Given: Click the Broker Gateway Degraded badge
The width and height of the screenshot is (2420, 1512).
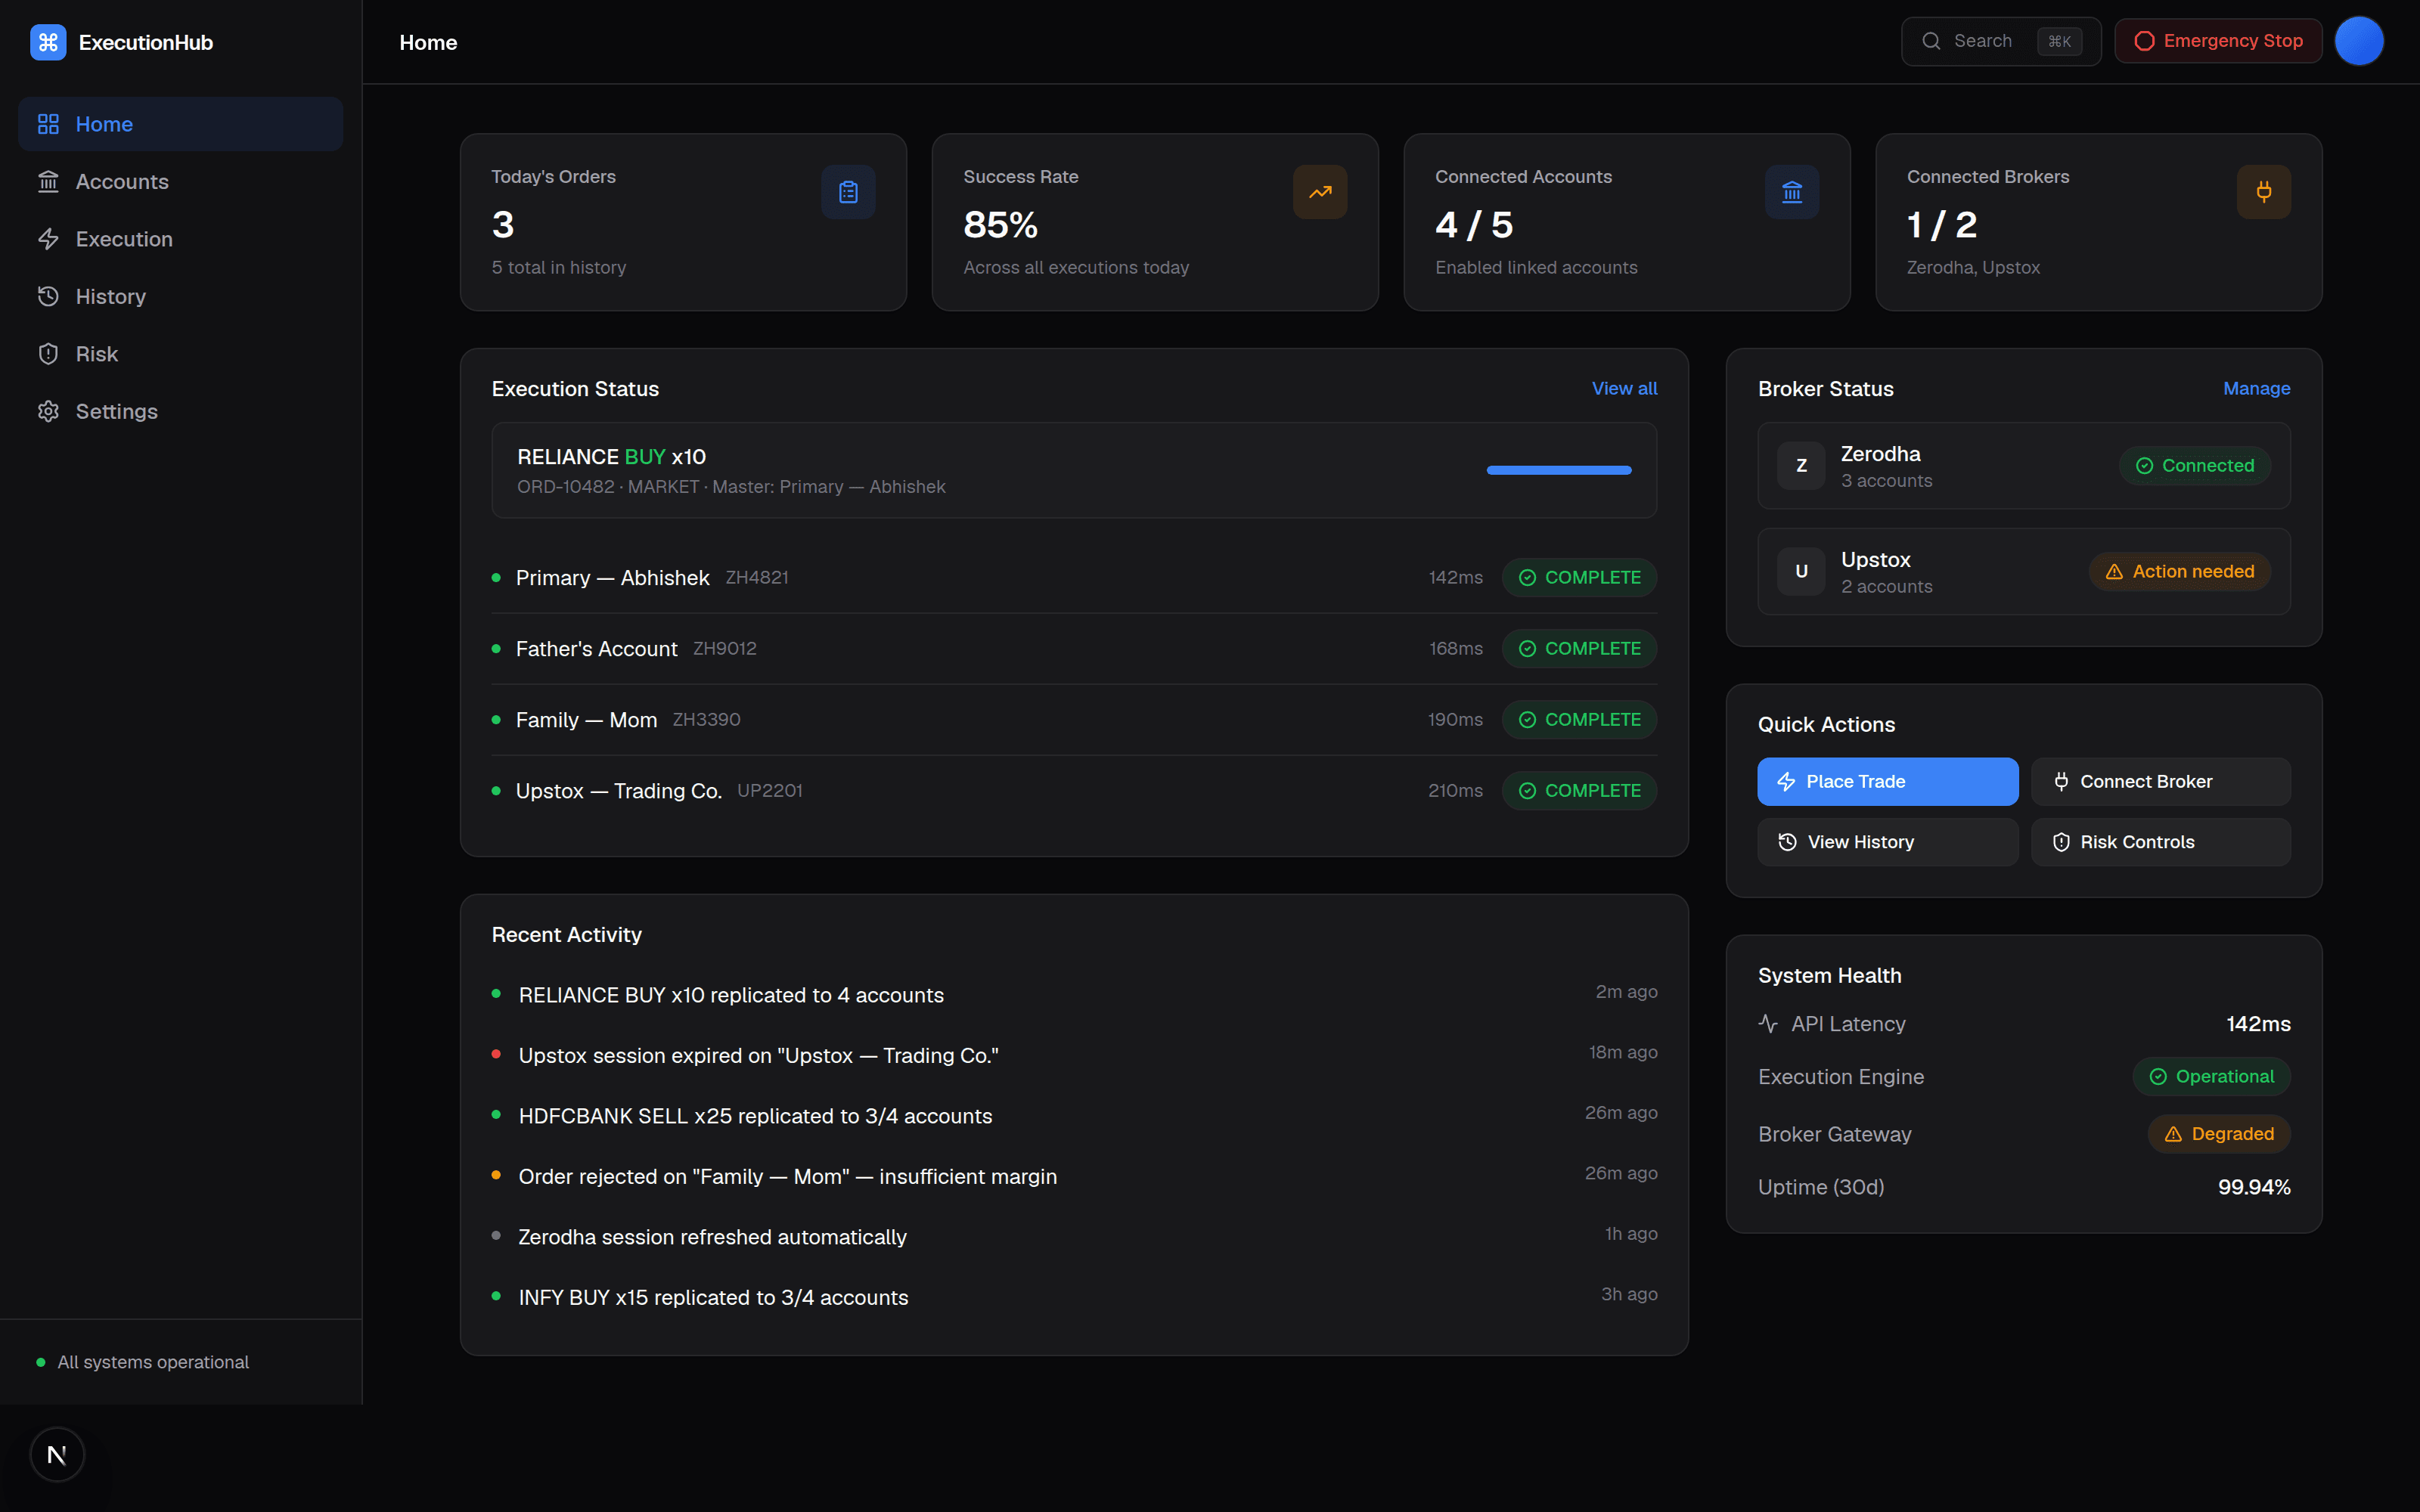Looking at the screenshot, I should pos(2219,1133).
